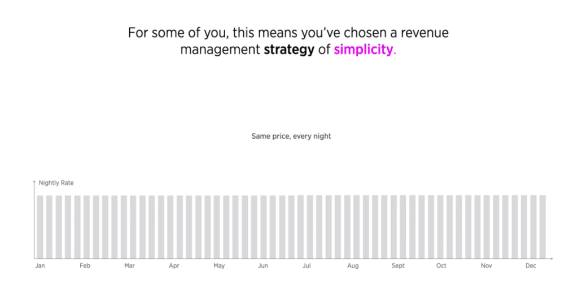Click the bold word 'strategy'
Viewport: 578px width, 284px height.
click(x=289, y=50)
